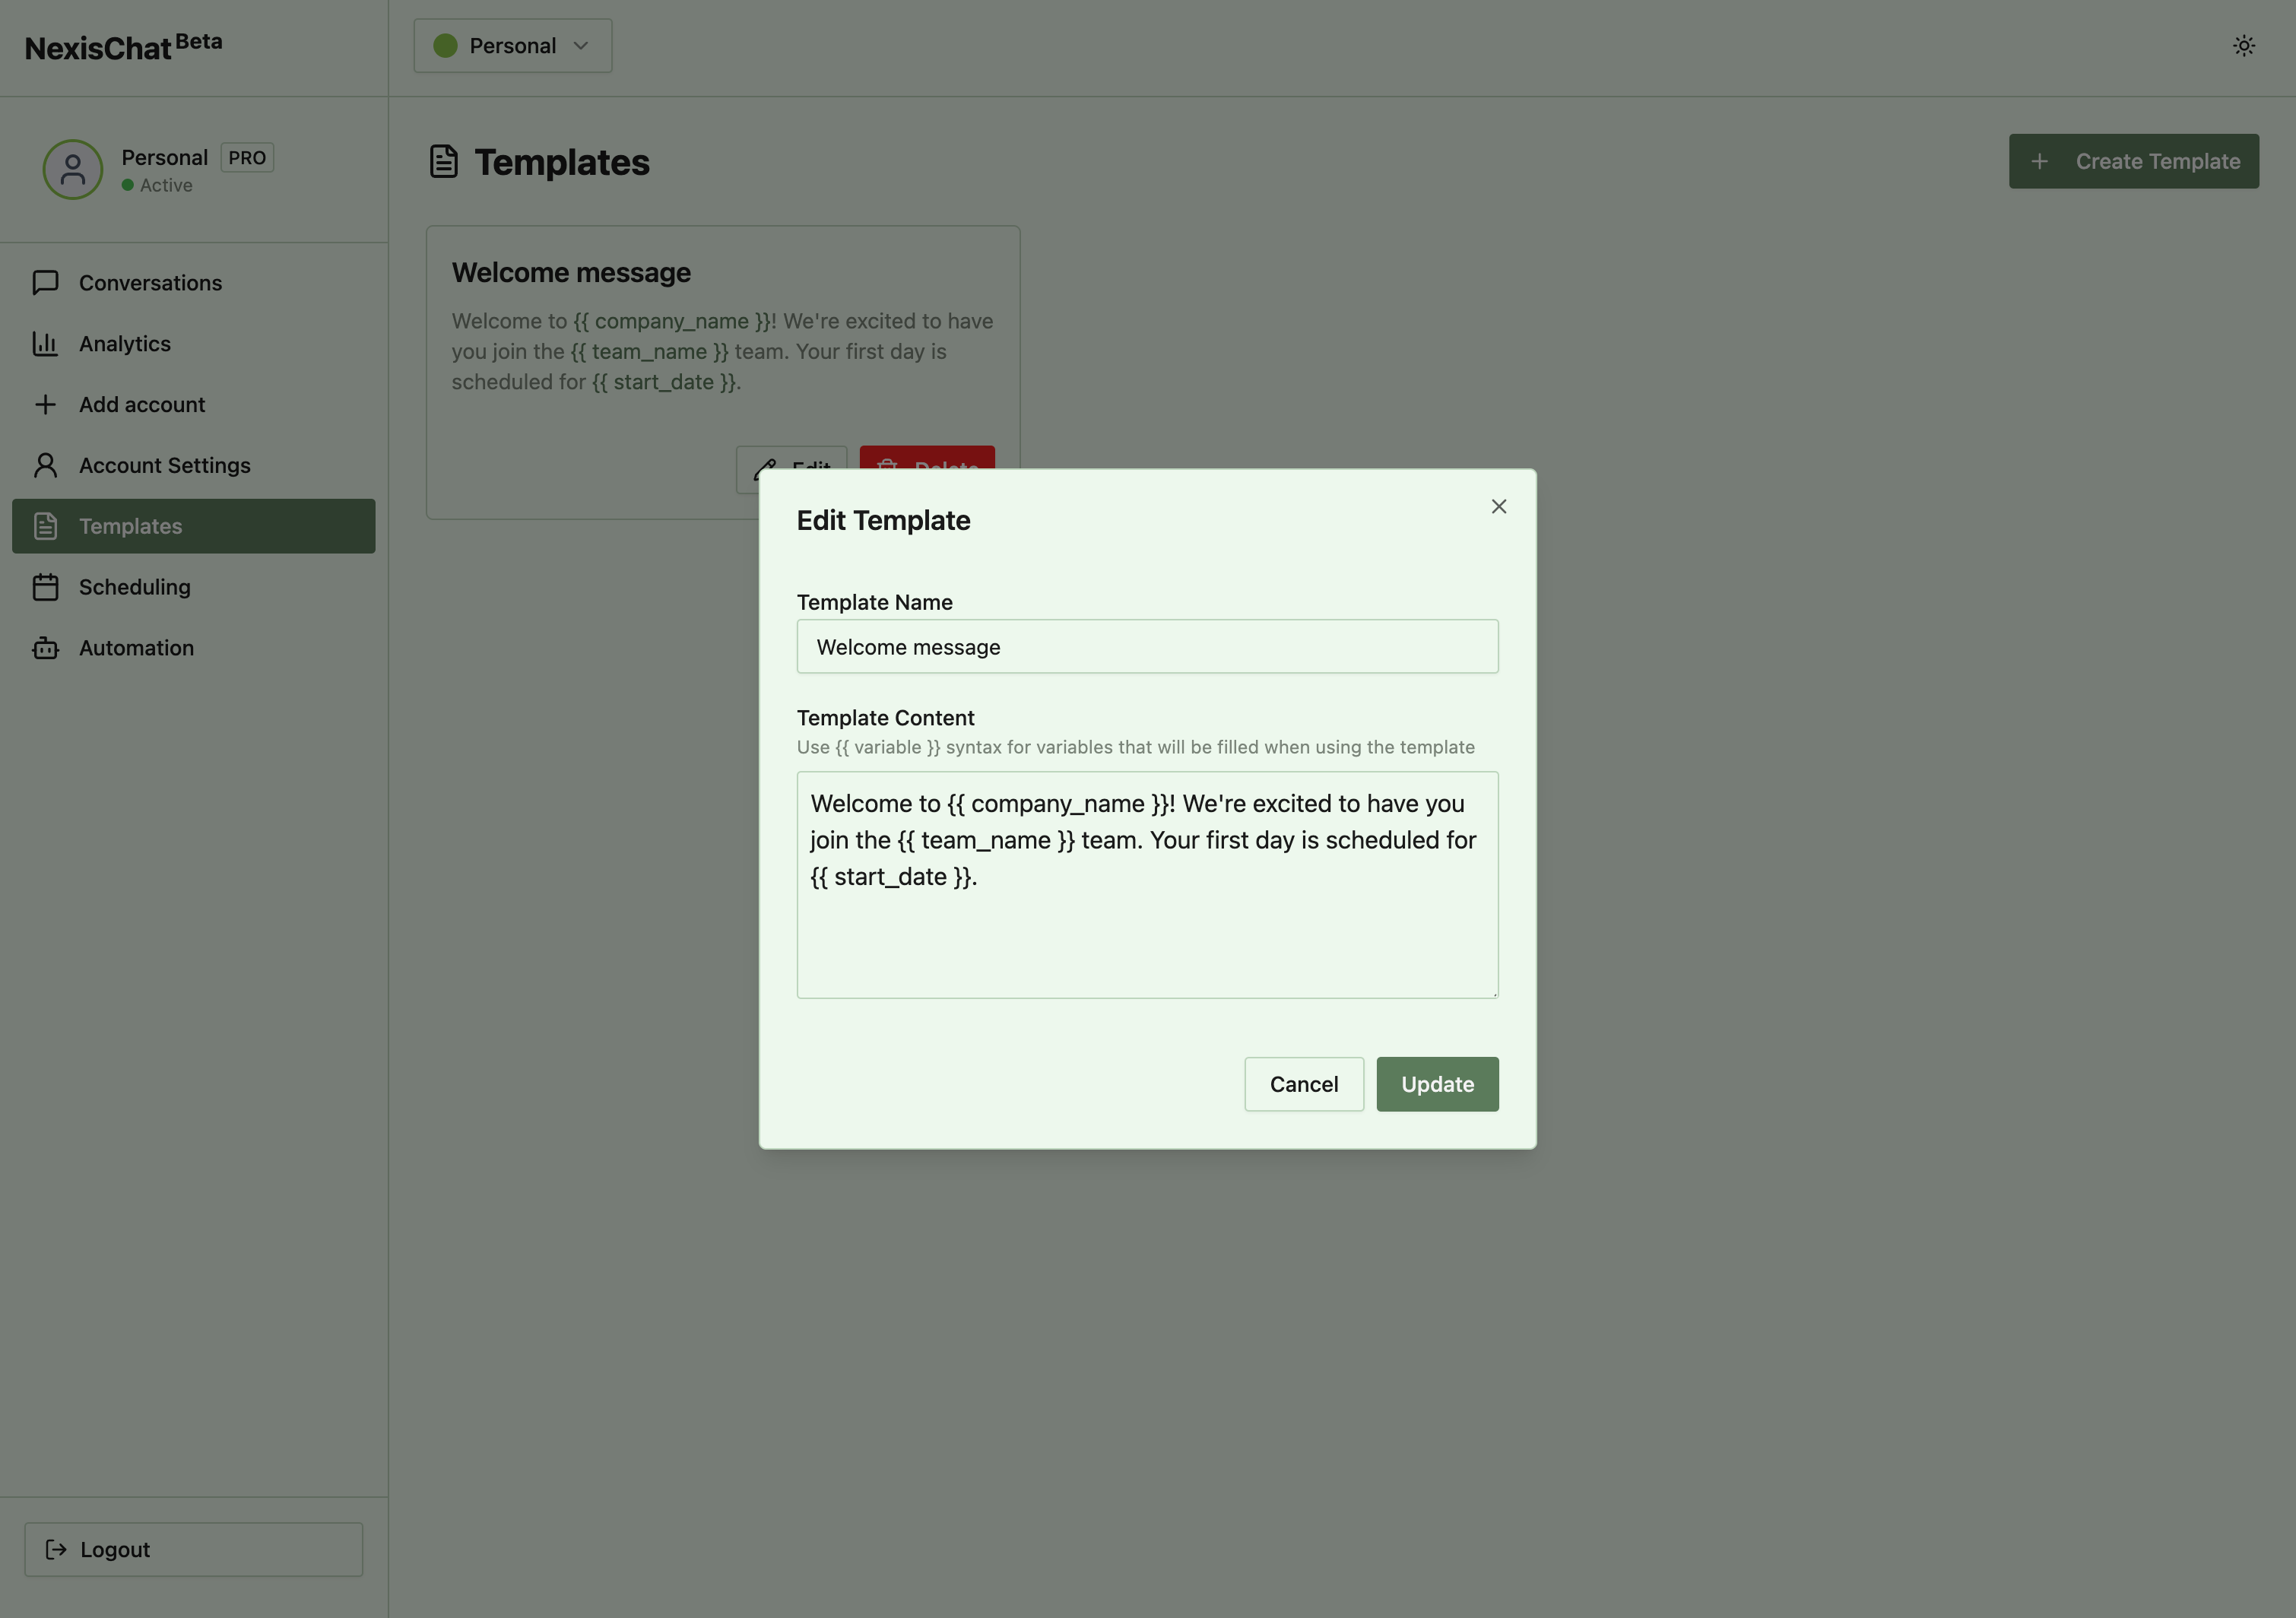This screenshot has width=2296, height=1618.
Task: Click the Conversations chat bubble icon
Action: click(x=45, y=283)
